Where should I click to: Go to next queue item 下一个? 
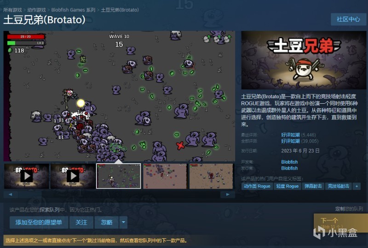[341, 223]
